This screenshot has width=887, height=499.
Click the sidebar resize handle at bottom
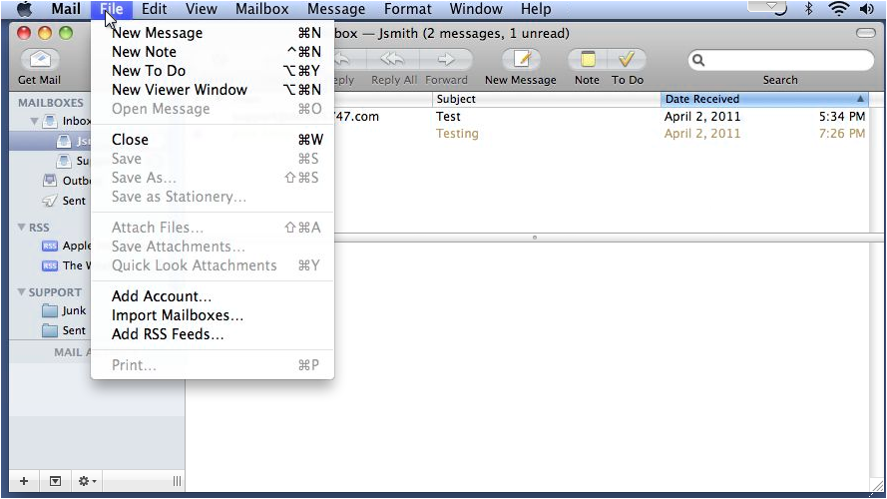[177, 481]
